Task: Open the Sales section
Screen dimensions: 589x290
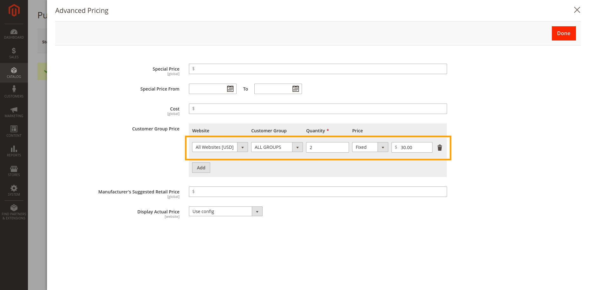Action: 14,53
